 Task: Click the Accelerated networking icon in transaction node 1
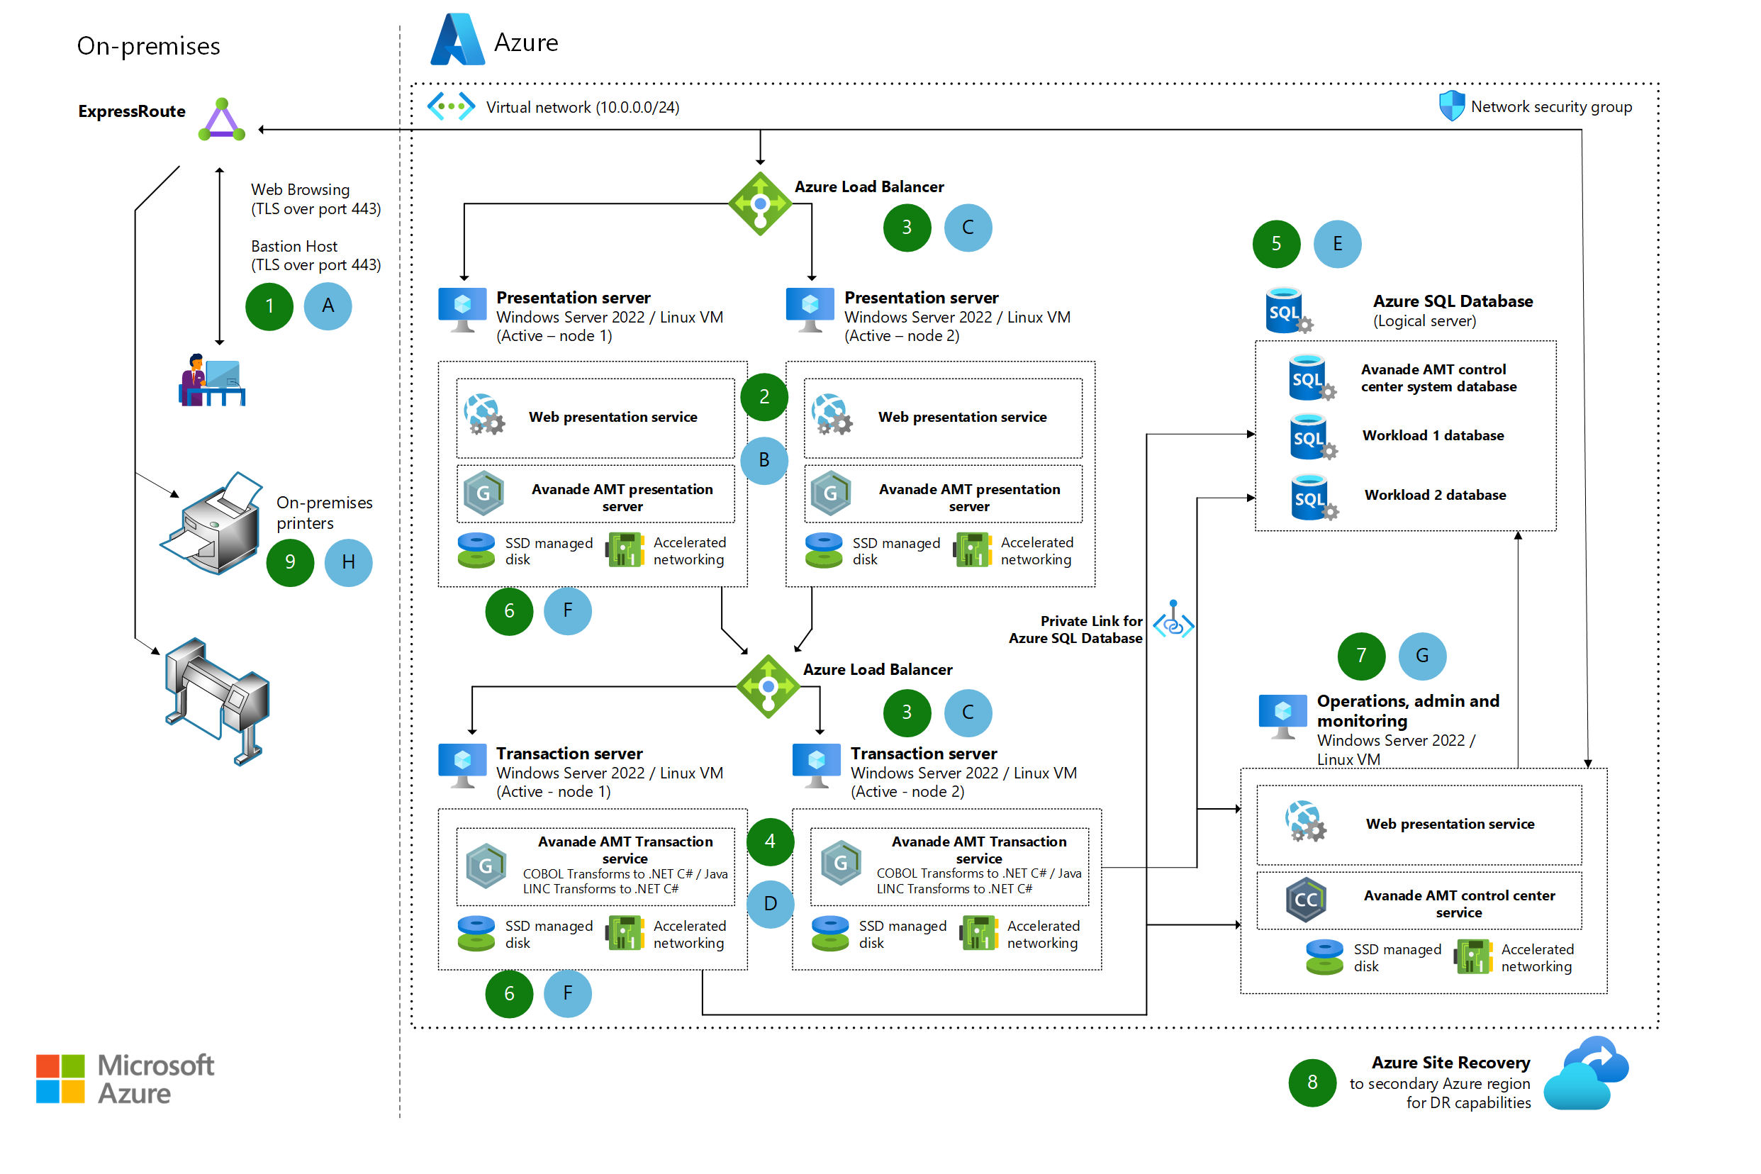[x=625, y=934]
